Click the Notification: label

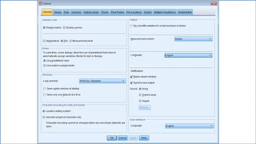[x=137, y=71]
